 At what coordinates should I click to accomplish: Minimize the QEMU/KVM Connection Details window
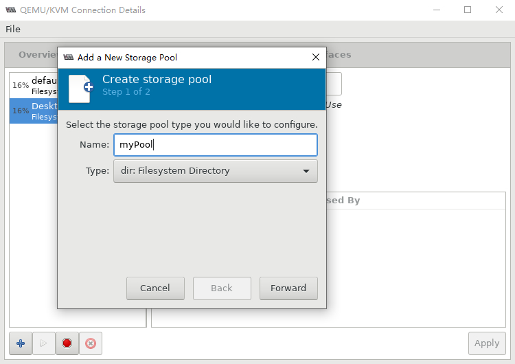437,10
